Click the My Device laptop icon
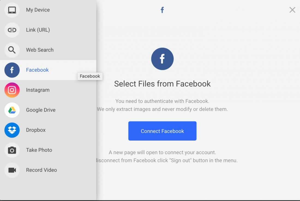The height and width of the screenshot is (201, 300). point(12,10)
